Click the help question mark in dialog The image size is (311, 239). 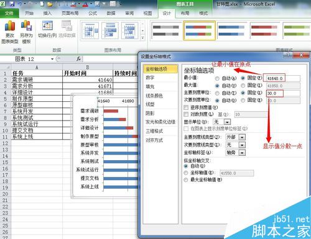288,55
